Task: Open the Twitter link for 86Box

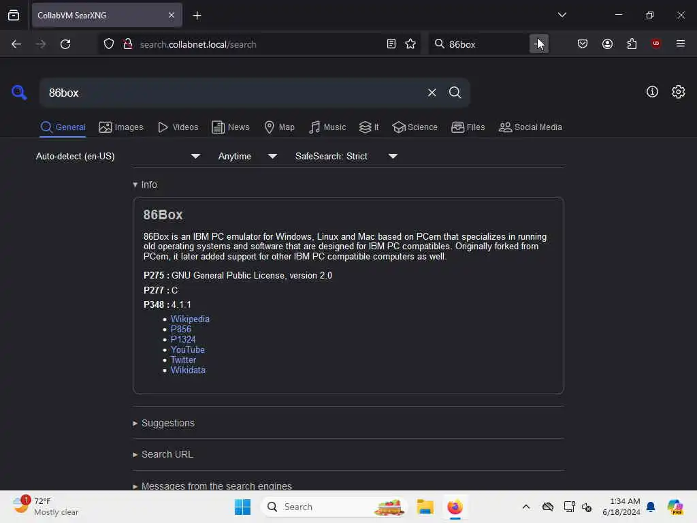Action: (x=183, y=360)
